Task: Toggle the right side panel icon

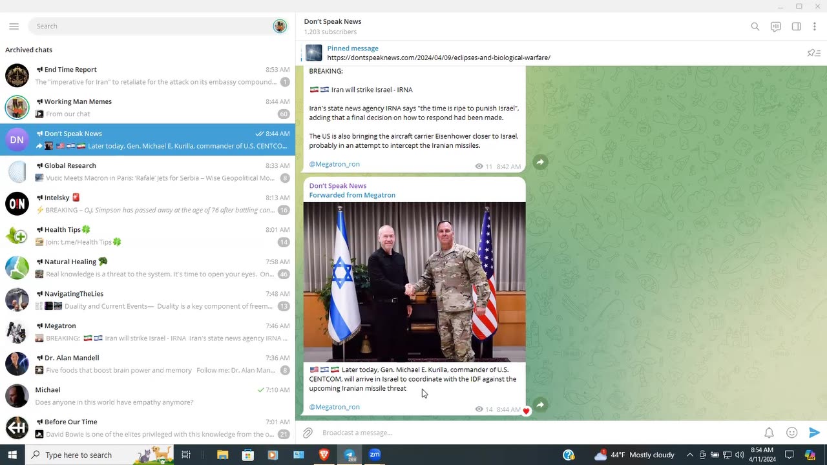Action: coord(797,26)
